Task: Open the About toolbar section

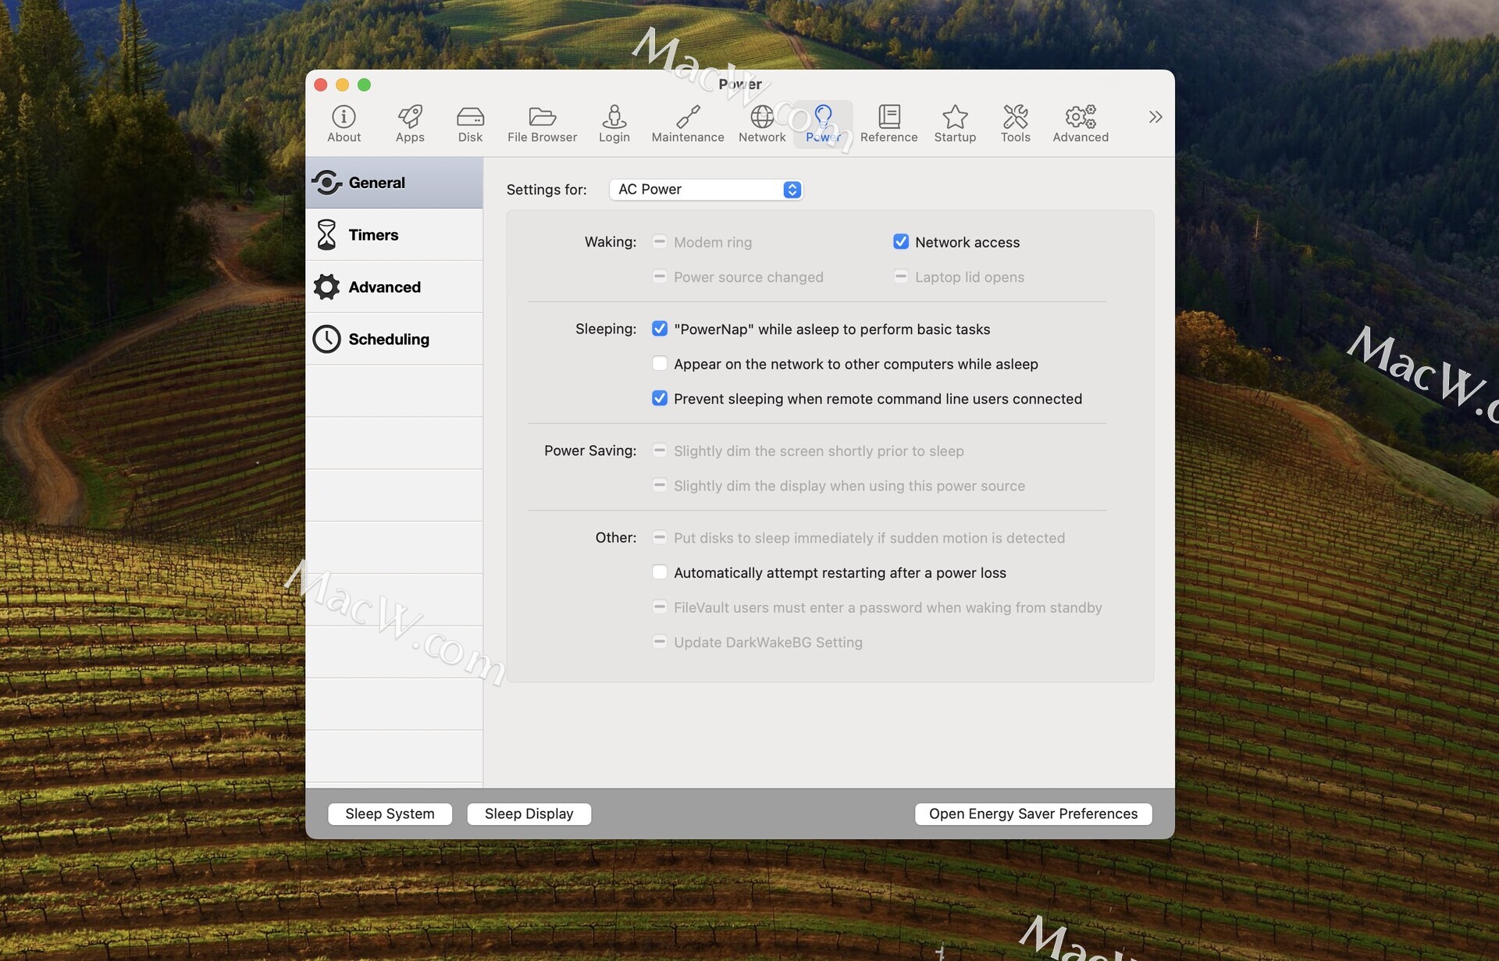Action: point(344,123)
